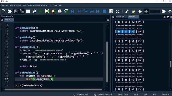Open Preferences via the wrench icon
Viewport: 172px width, 96px height.
tap(127, 11)
